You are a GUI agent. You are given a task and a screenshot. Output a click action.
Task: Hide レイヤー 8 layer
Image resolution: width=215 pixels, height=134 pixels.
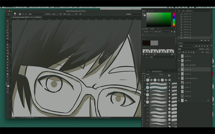pos(179,69)
